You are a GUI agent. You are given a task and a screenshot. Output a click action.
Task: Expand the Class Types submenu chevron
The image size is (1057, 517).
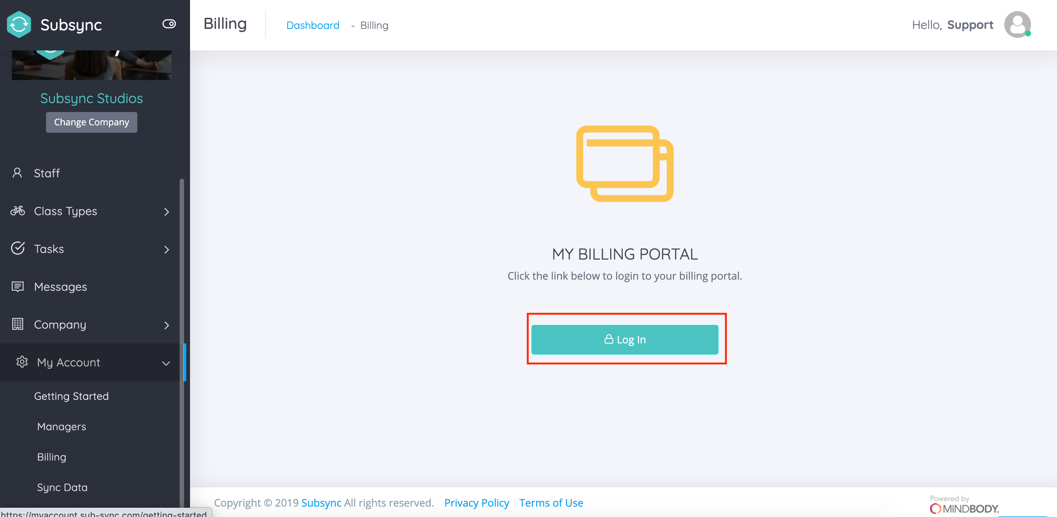point(166,211)
